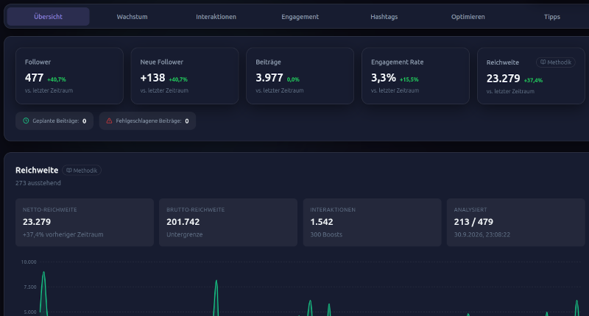Click the 'Untergrenze' label
The image size is (589, 316).
185,234
